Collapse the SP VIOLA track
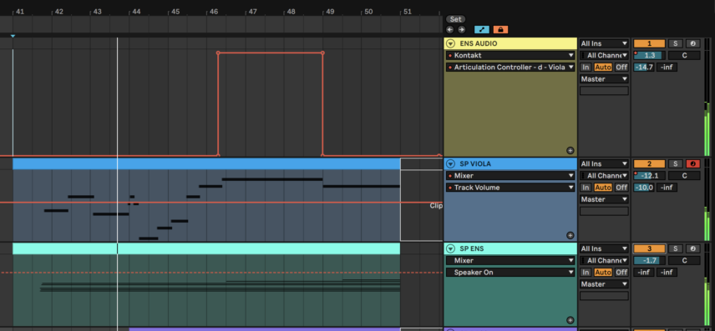This screenshot has width=715, height=331. (450, 164)
